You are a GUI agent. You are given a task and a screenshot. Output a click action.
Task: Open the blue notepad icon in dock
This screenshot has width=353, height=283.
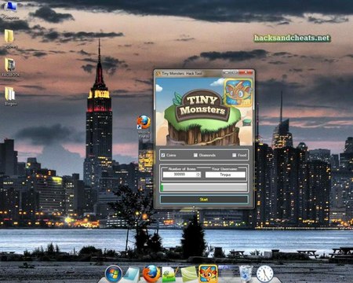point(133,274)
